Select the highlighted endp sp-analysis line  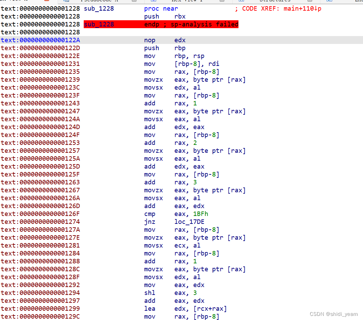point(161,24)
